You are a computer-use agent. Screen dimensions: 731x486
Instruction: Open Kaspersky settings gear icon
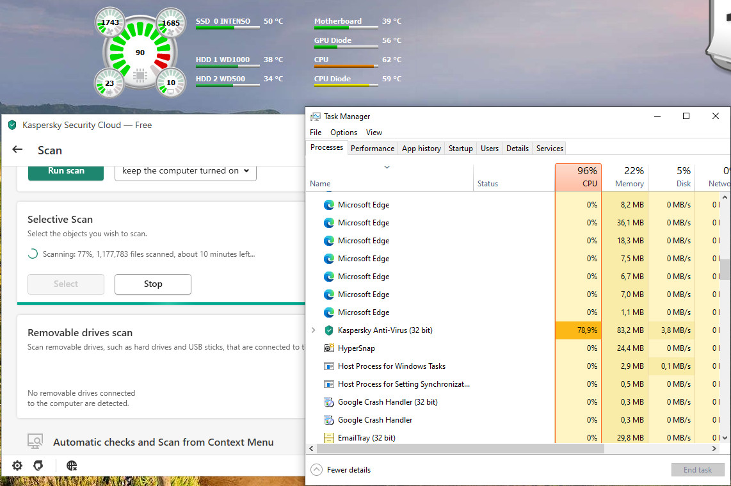tap(17, 466)
